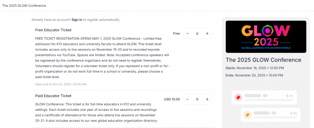
Task: Click the Starts November 19 date line
Action: pos(255,68)
